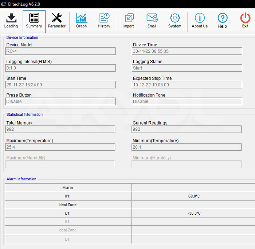The width and height of the screenshot is (255, 249).
Task: Open the Summary view
Action: pos(34,22)
